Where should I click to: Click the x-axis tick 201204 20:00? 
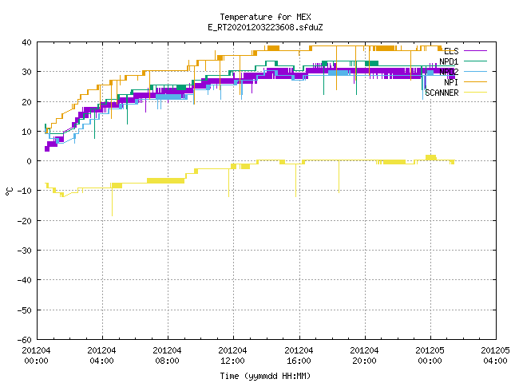tap(364, 356)
